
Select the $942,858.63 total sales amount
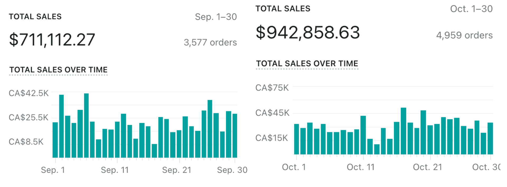click(308, 32)
